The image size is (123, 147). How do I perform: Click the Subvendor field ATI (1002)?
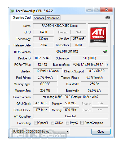tap(89, 58)
